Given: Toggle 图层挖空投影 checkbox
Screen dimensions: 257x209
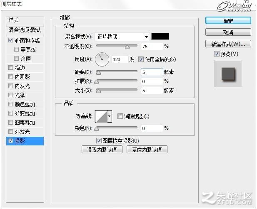Looking at the screenshot, I should coord(99,140).
